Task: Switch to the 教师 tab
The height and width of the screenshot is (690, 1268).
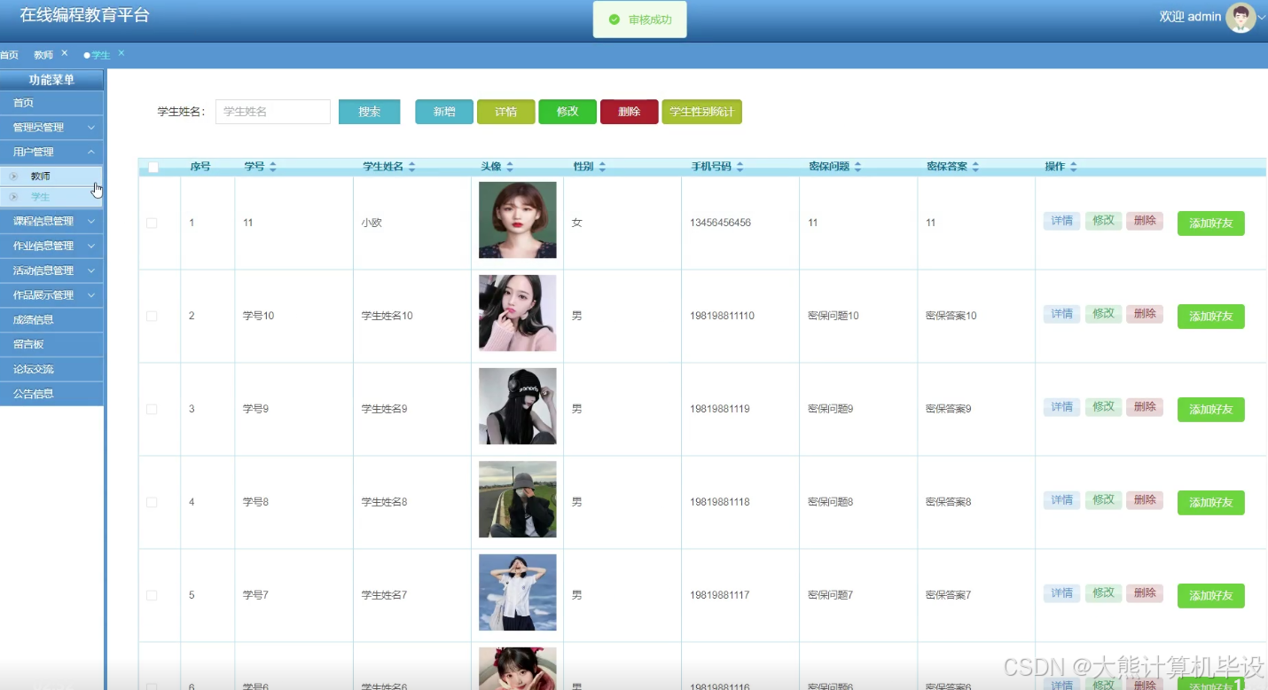Action: coord(43,55)
